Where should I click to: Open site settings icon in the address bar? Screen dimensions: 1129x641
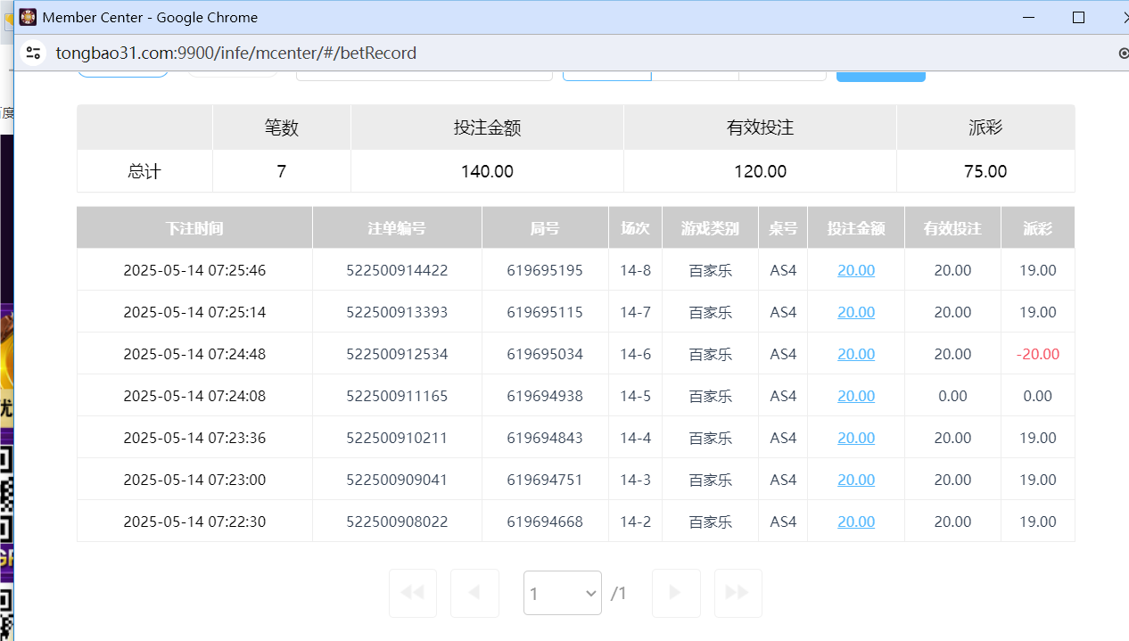[33, 53]
